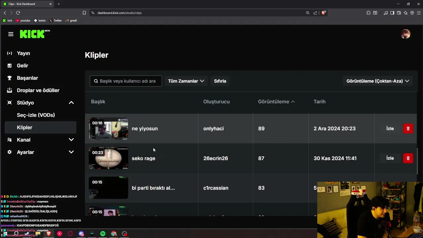The height and width of the screenshot is (238, 423).
Task: Click the Brave Shields icon in address bar
Action: click(x=324, y=13)
